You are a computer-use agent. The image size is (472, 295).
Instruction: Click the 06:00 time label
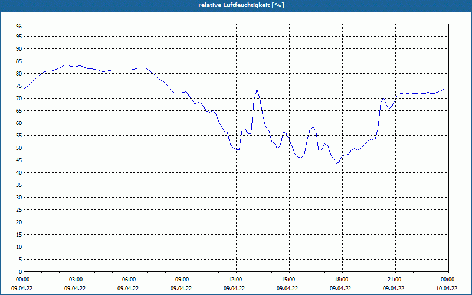(130, 280)
